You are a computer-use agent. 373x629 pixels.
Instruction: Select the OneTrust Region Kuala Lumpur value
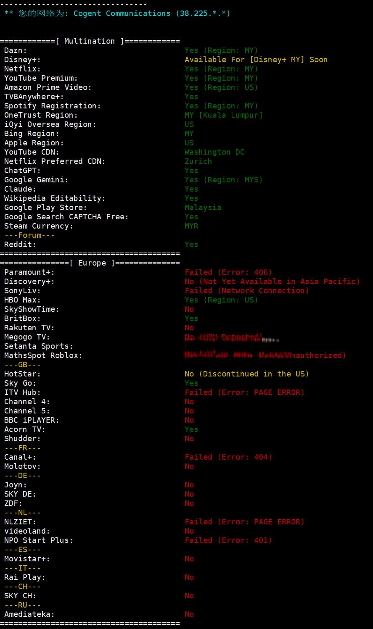(x=224, y=115)
